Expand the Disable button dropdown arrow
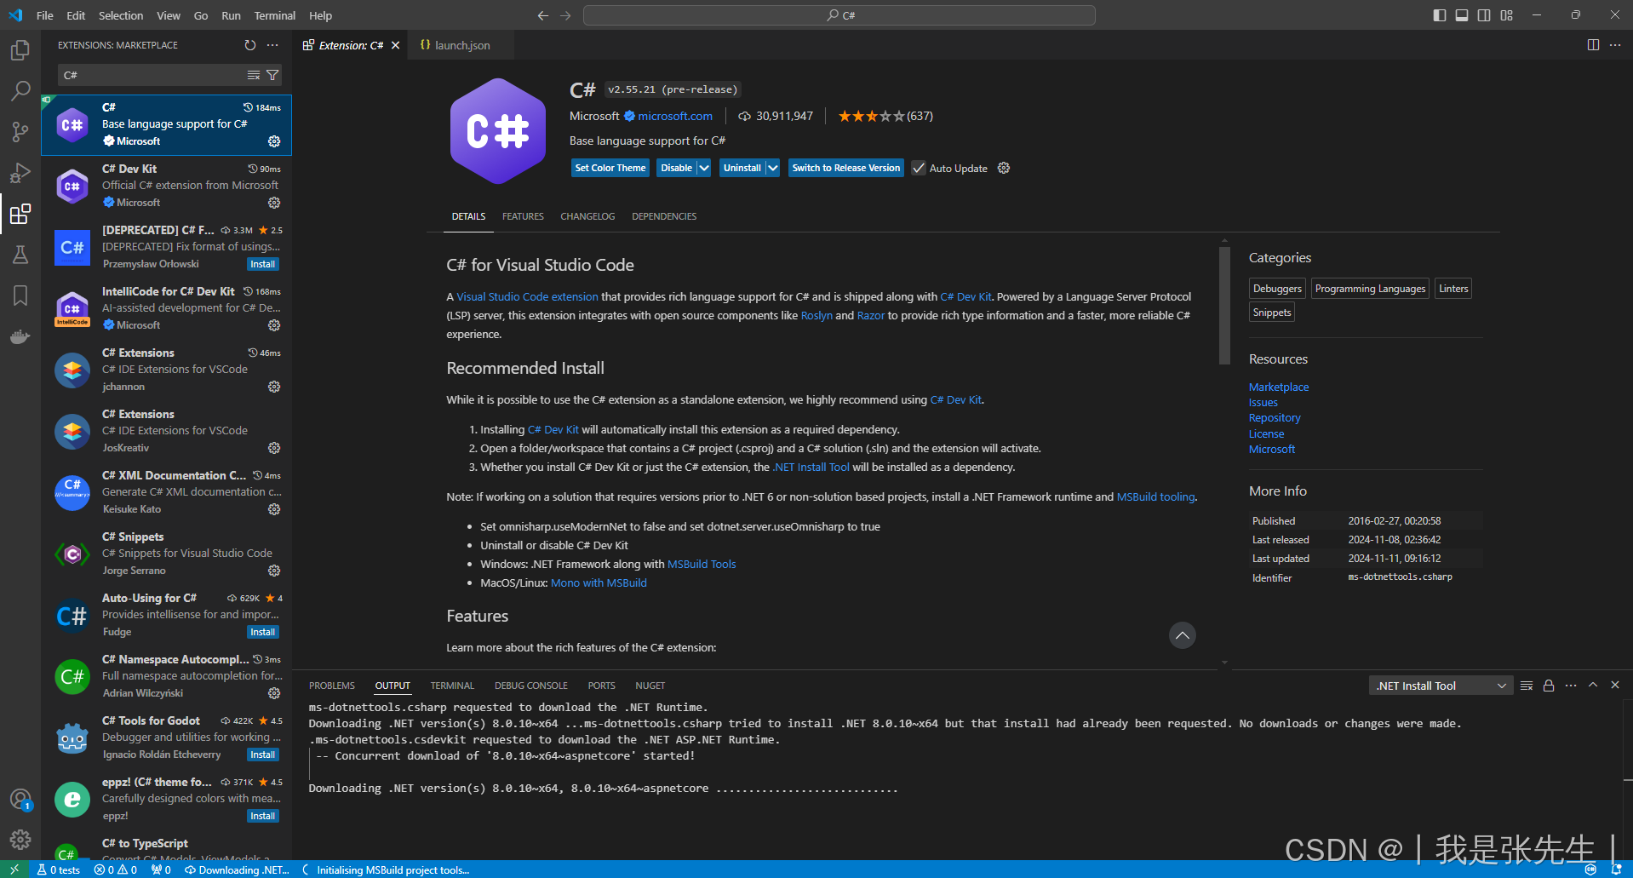 pos(704,168)
